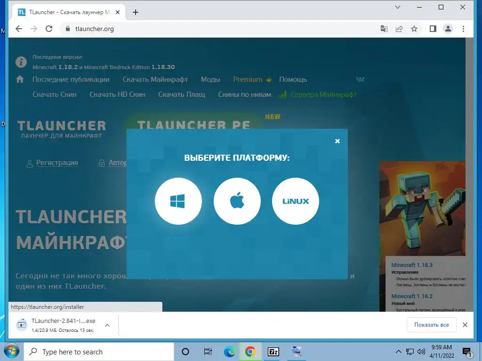Open a new browser tab
Screen dimensions: 482x361
[x=136, y=12]
